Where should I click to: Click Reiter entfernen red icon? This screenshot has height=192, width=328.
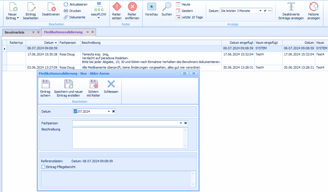(x=132, y=7)
